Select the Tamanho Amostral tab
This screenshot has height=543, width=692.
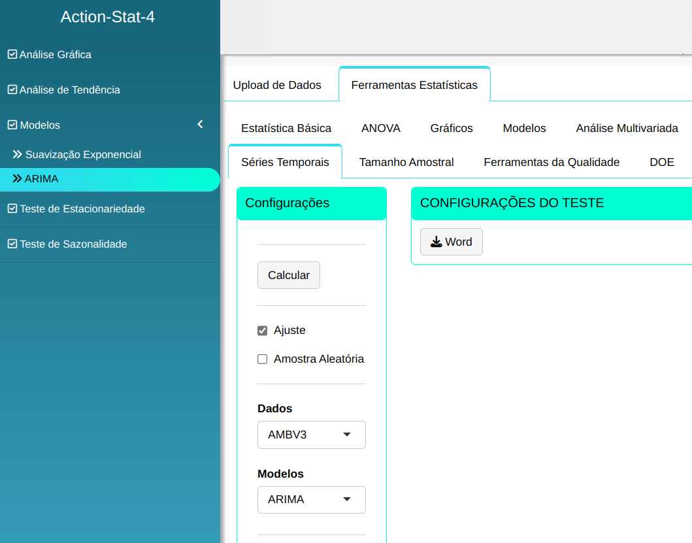406,162
